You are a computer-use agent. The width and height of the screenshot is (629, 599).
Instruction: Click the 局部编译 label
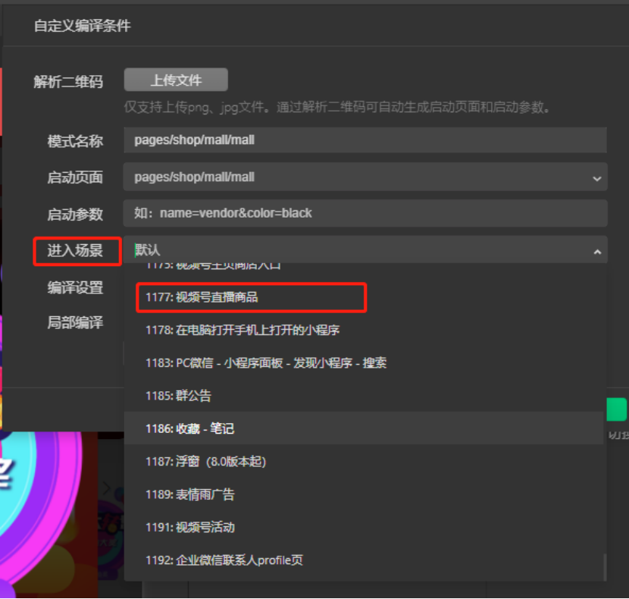pos(75,322)
